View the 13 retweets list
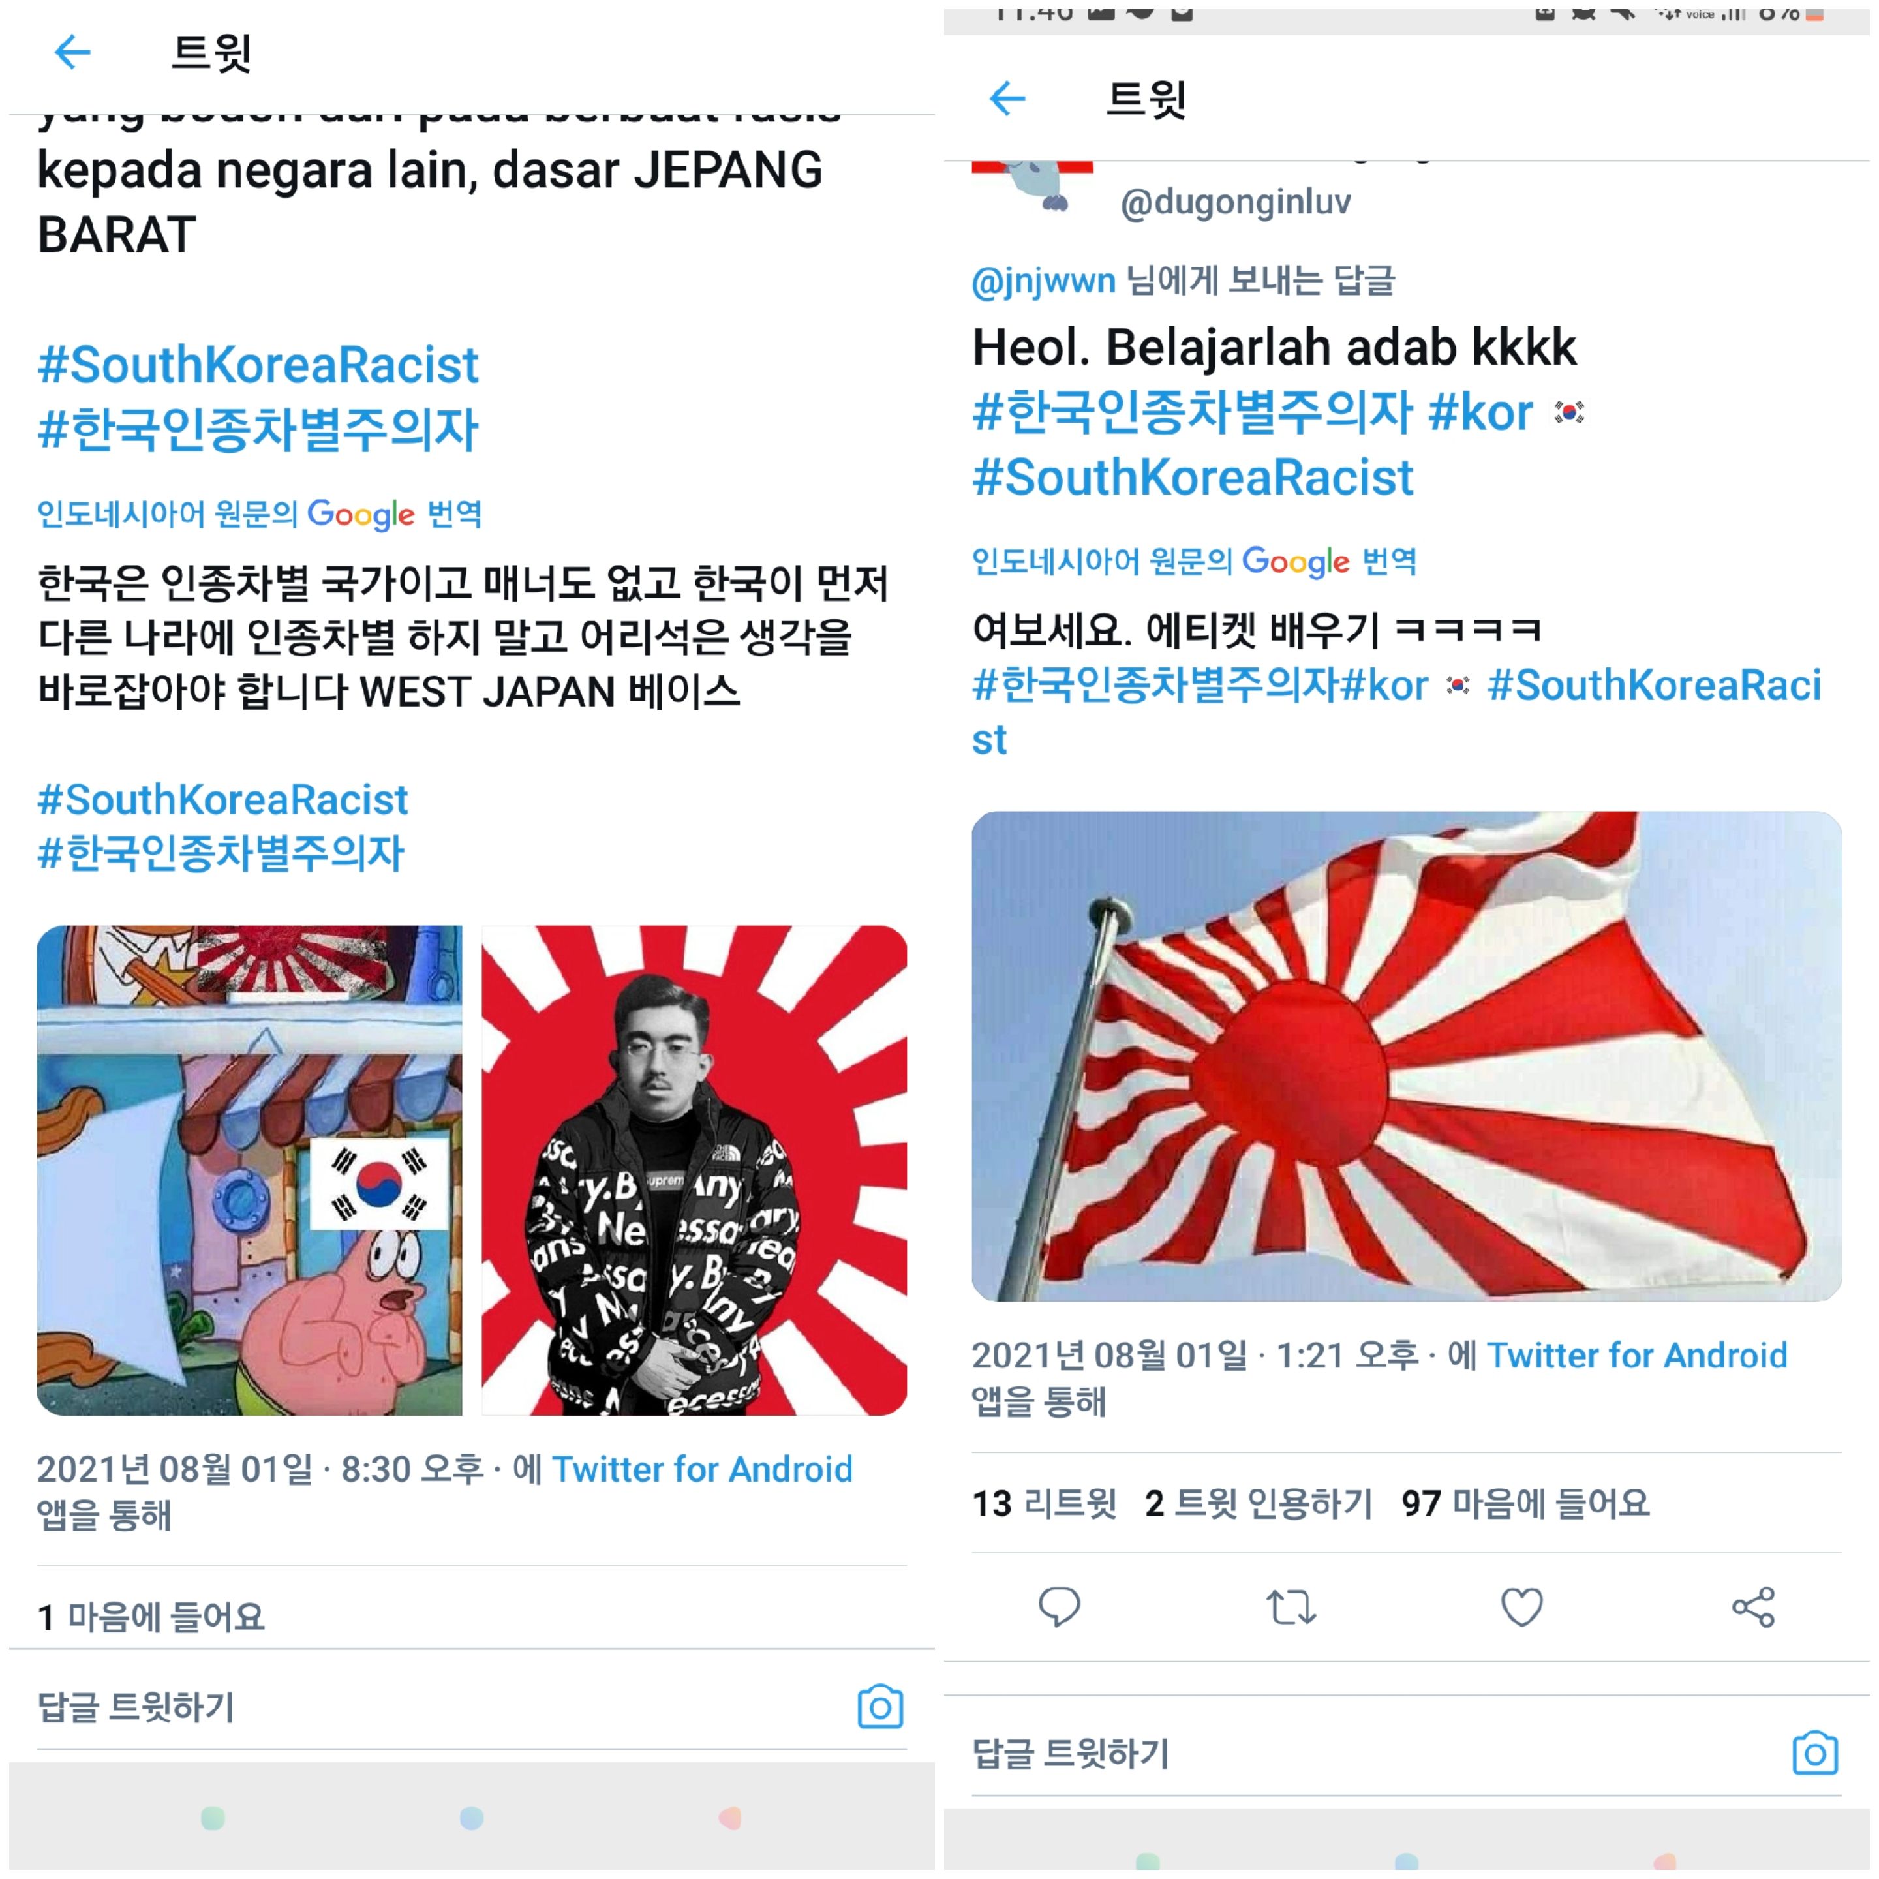Screen dimensions: 1879x1879 [x=1045, y=1504]
